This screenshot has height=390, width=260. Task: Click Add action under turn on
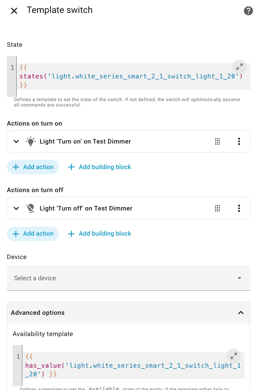pos(33,167)
